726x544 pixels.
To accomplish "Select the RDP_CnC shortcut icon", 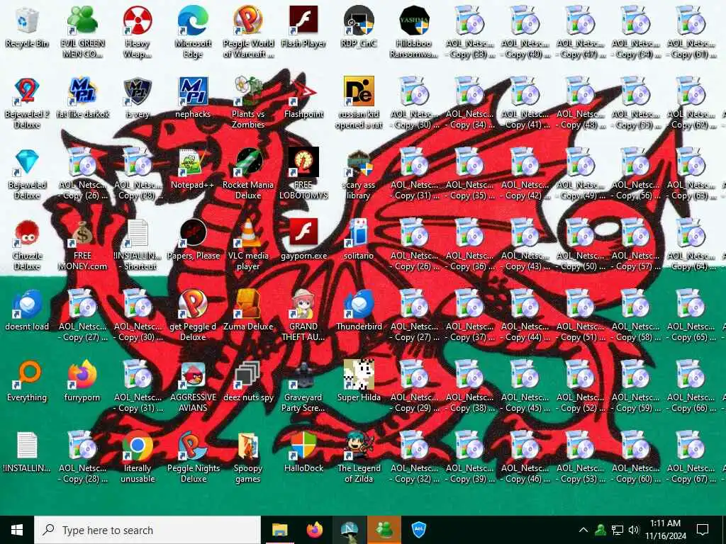I will coord(359,21).
